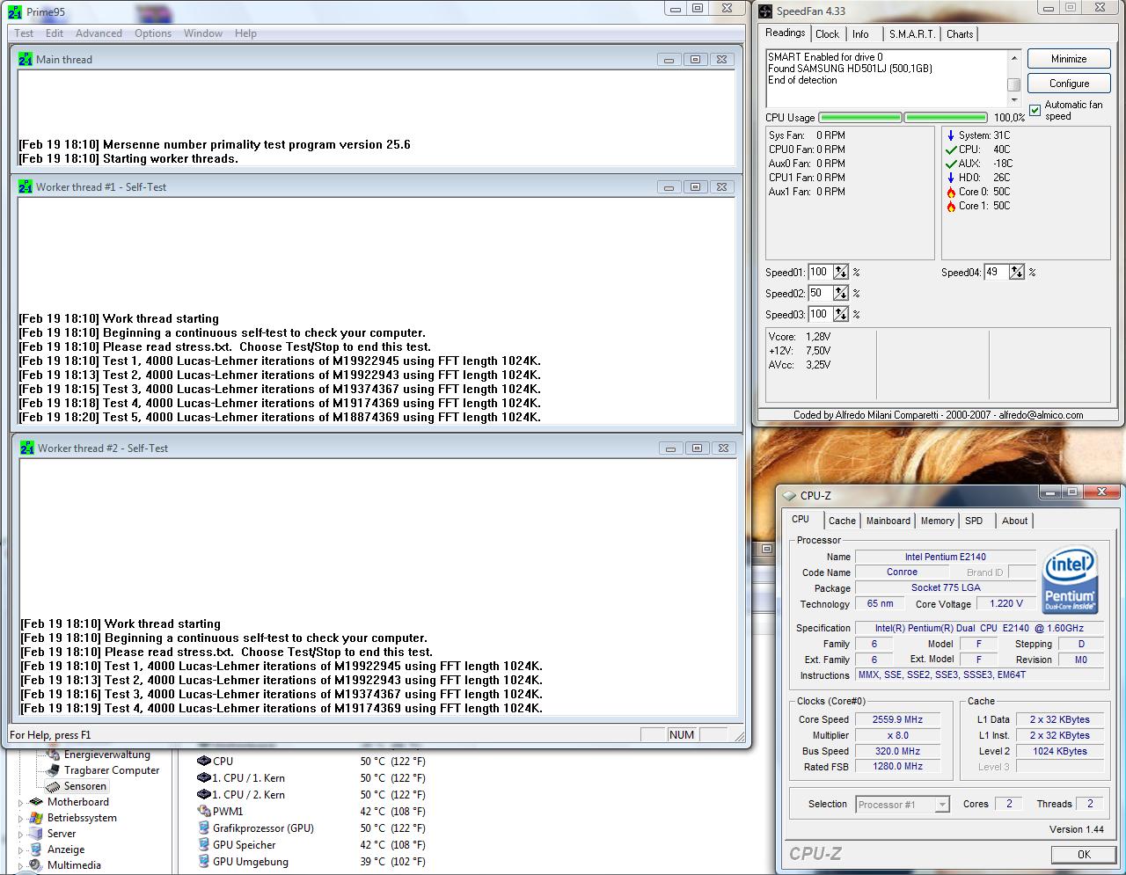Click Betriebssystem Windows icon in tree

click(x=36, y=818)
